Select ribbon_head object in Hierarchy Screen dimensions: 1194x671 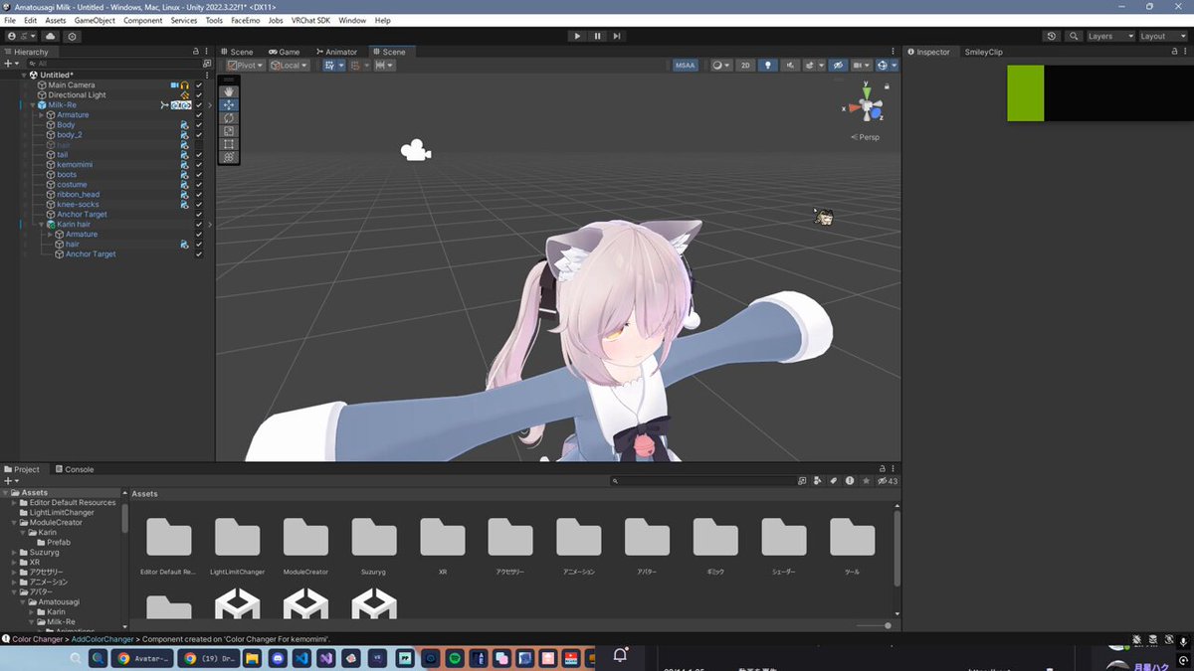79,195
